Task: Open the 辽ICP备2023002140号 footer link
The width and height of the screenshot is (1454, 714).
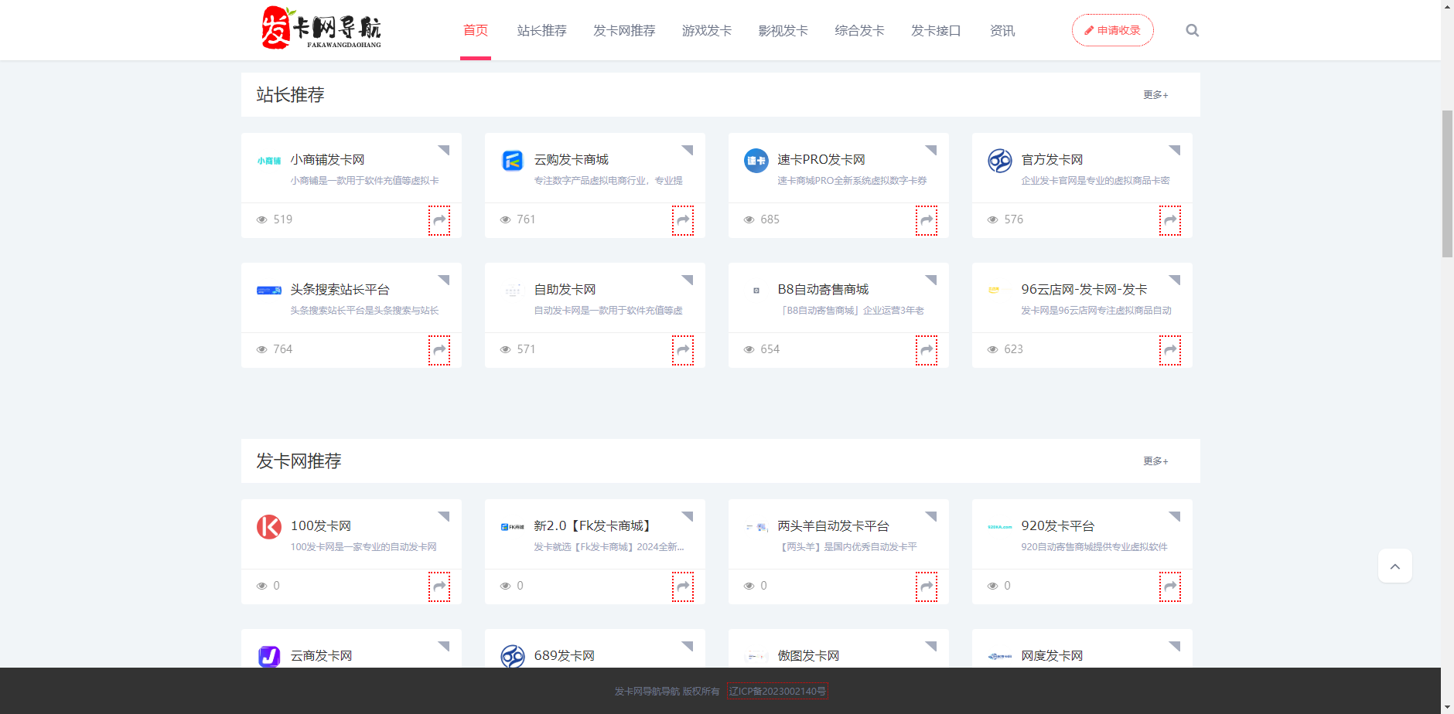Action: tap(777, 691)
